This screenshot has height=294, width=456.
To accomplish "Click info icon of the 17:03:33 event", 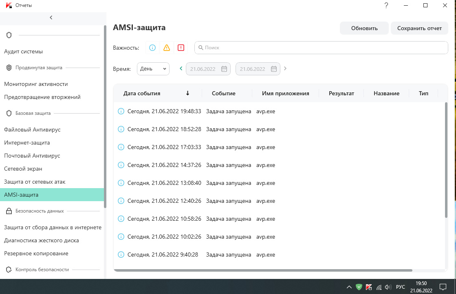I will tap(121, 147).
